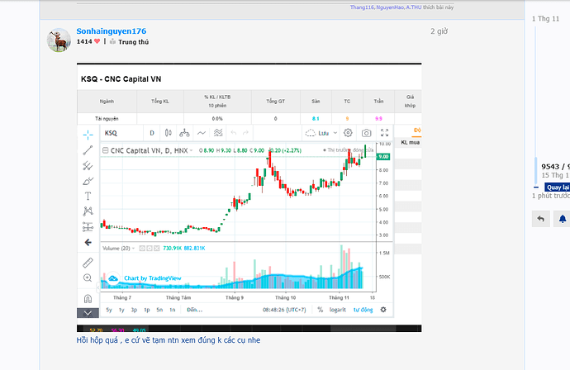Viewport: 570px width, 370px height.
Task: Click the Đến... go-to-date button
Action: tap(195, 310)
